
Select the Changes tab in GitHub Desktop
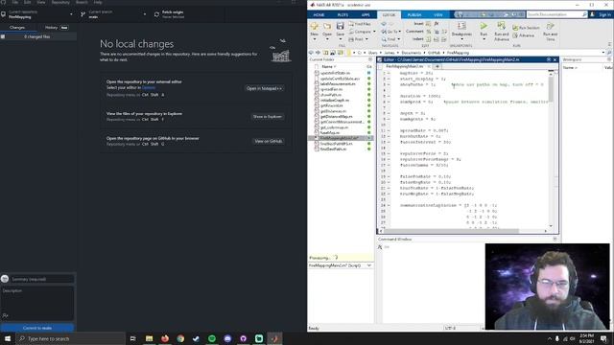tap(17, 28)
